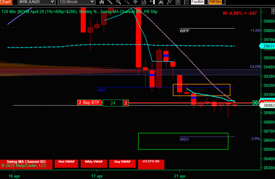
Task: Toggle the Swing MA Channel BO button
Action: coord(26,164)
